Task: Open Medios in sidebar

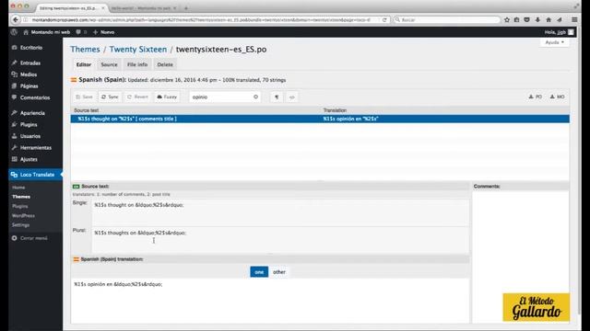Action: coord(29,74)
